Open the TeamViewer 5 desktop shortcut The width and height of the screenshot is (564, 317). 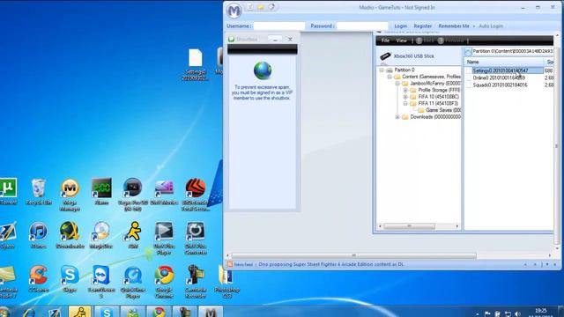coord(101,282)
